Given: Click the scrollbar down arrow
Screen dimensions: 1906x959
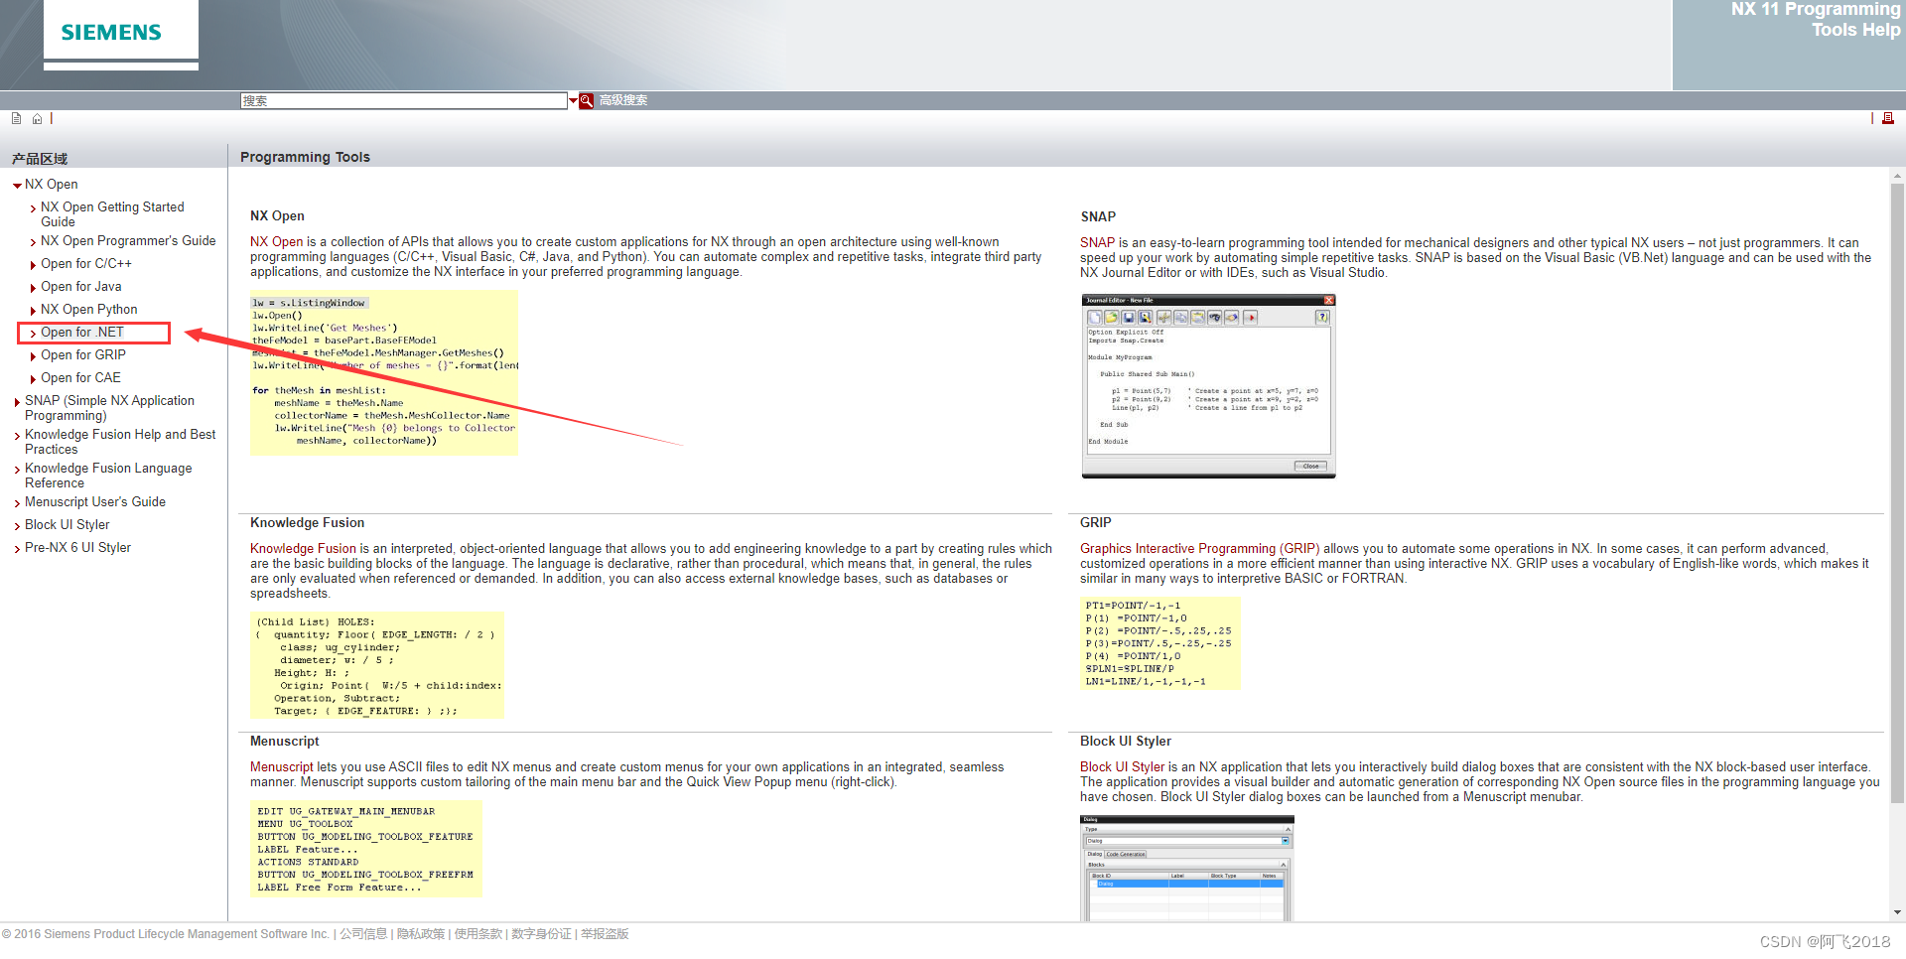Looking at the screenshot, I should tap(1897, 913).
